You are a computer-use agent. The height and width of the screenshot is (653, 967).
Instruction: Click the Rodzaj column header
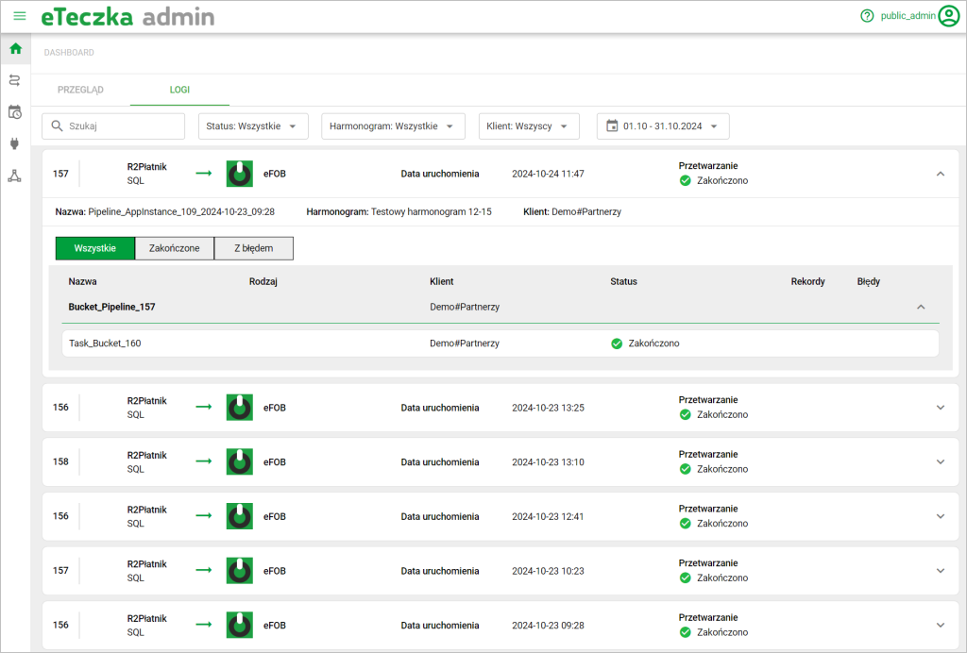(x=263, y=281)
